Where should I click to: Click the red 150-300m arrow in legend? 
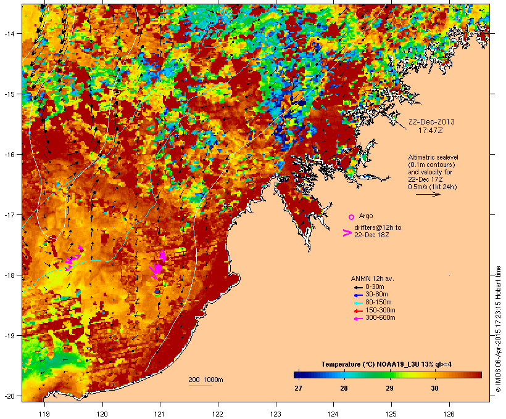[358, 311]
